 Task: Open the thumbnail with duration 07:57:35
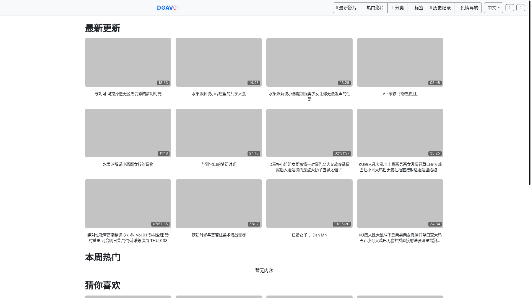(128, 204)
